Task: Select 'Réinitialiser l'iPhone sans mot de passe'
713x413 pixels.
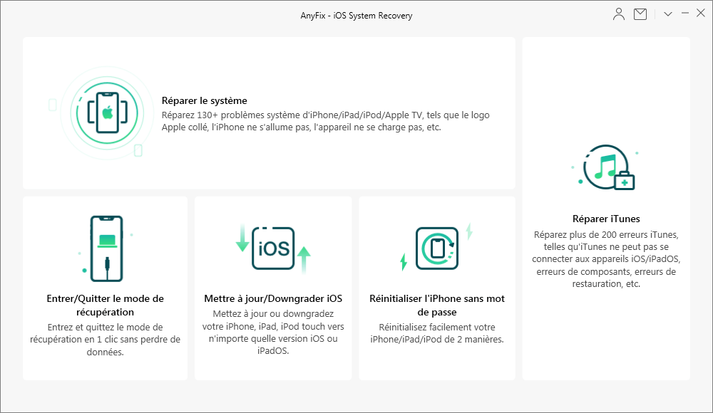Action: (x=437, y=305)
